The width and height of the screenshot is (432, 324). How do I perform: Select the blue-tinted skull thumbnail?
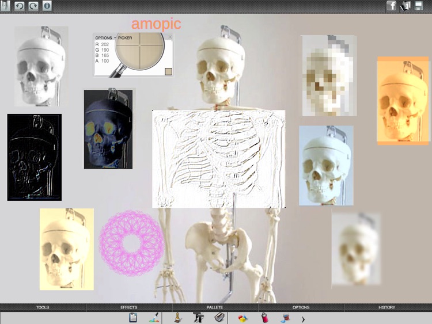[x=326, y=165]
